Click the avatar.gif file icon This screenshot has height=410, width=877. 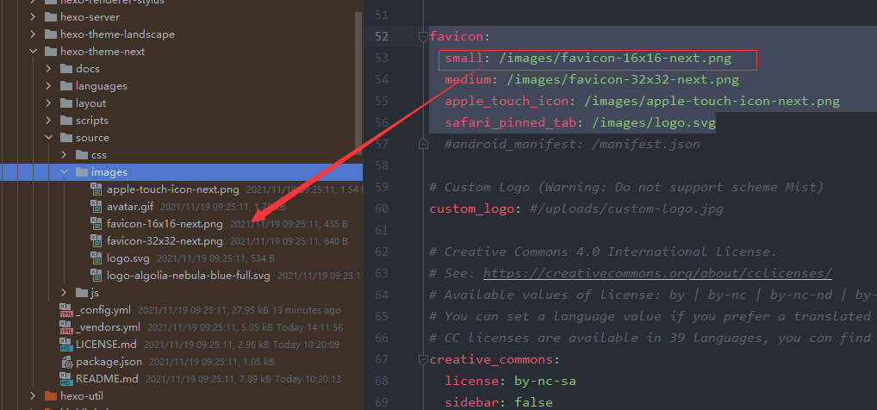click(98, 207)
